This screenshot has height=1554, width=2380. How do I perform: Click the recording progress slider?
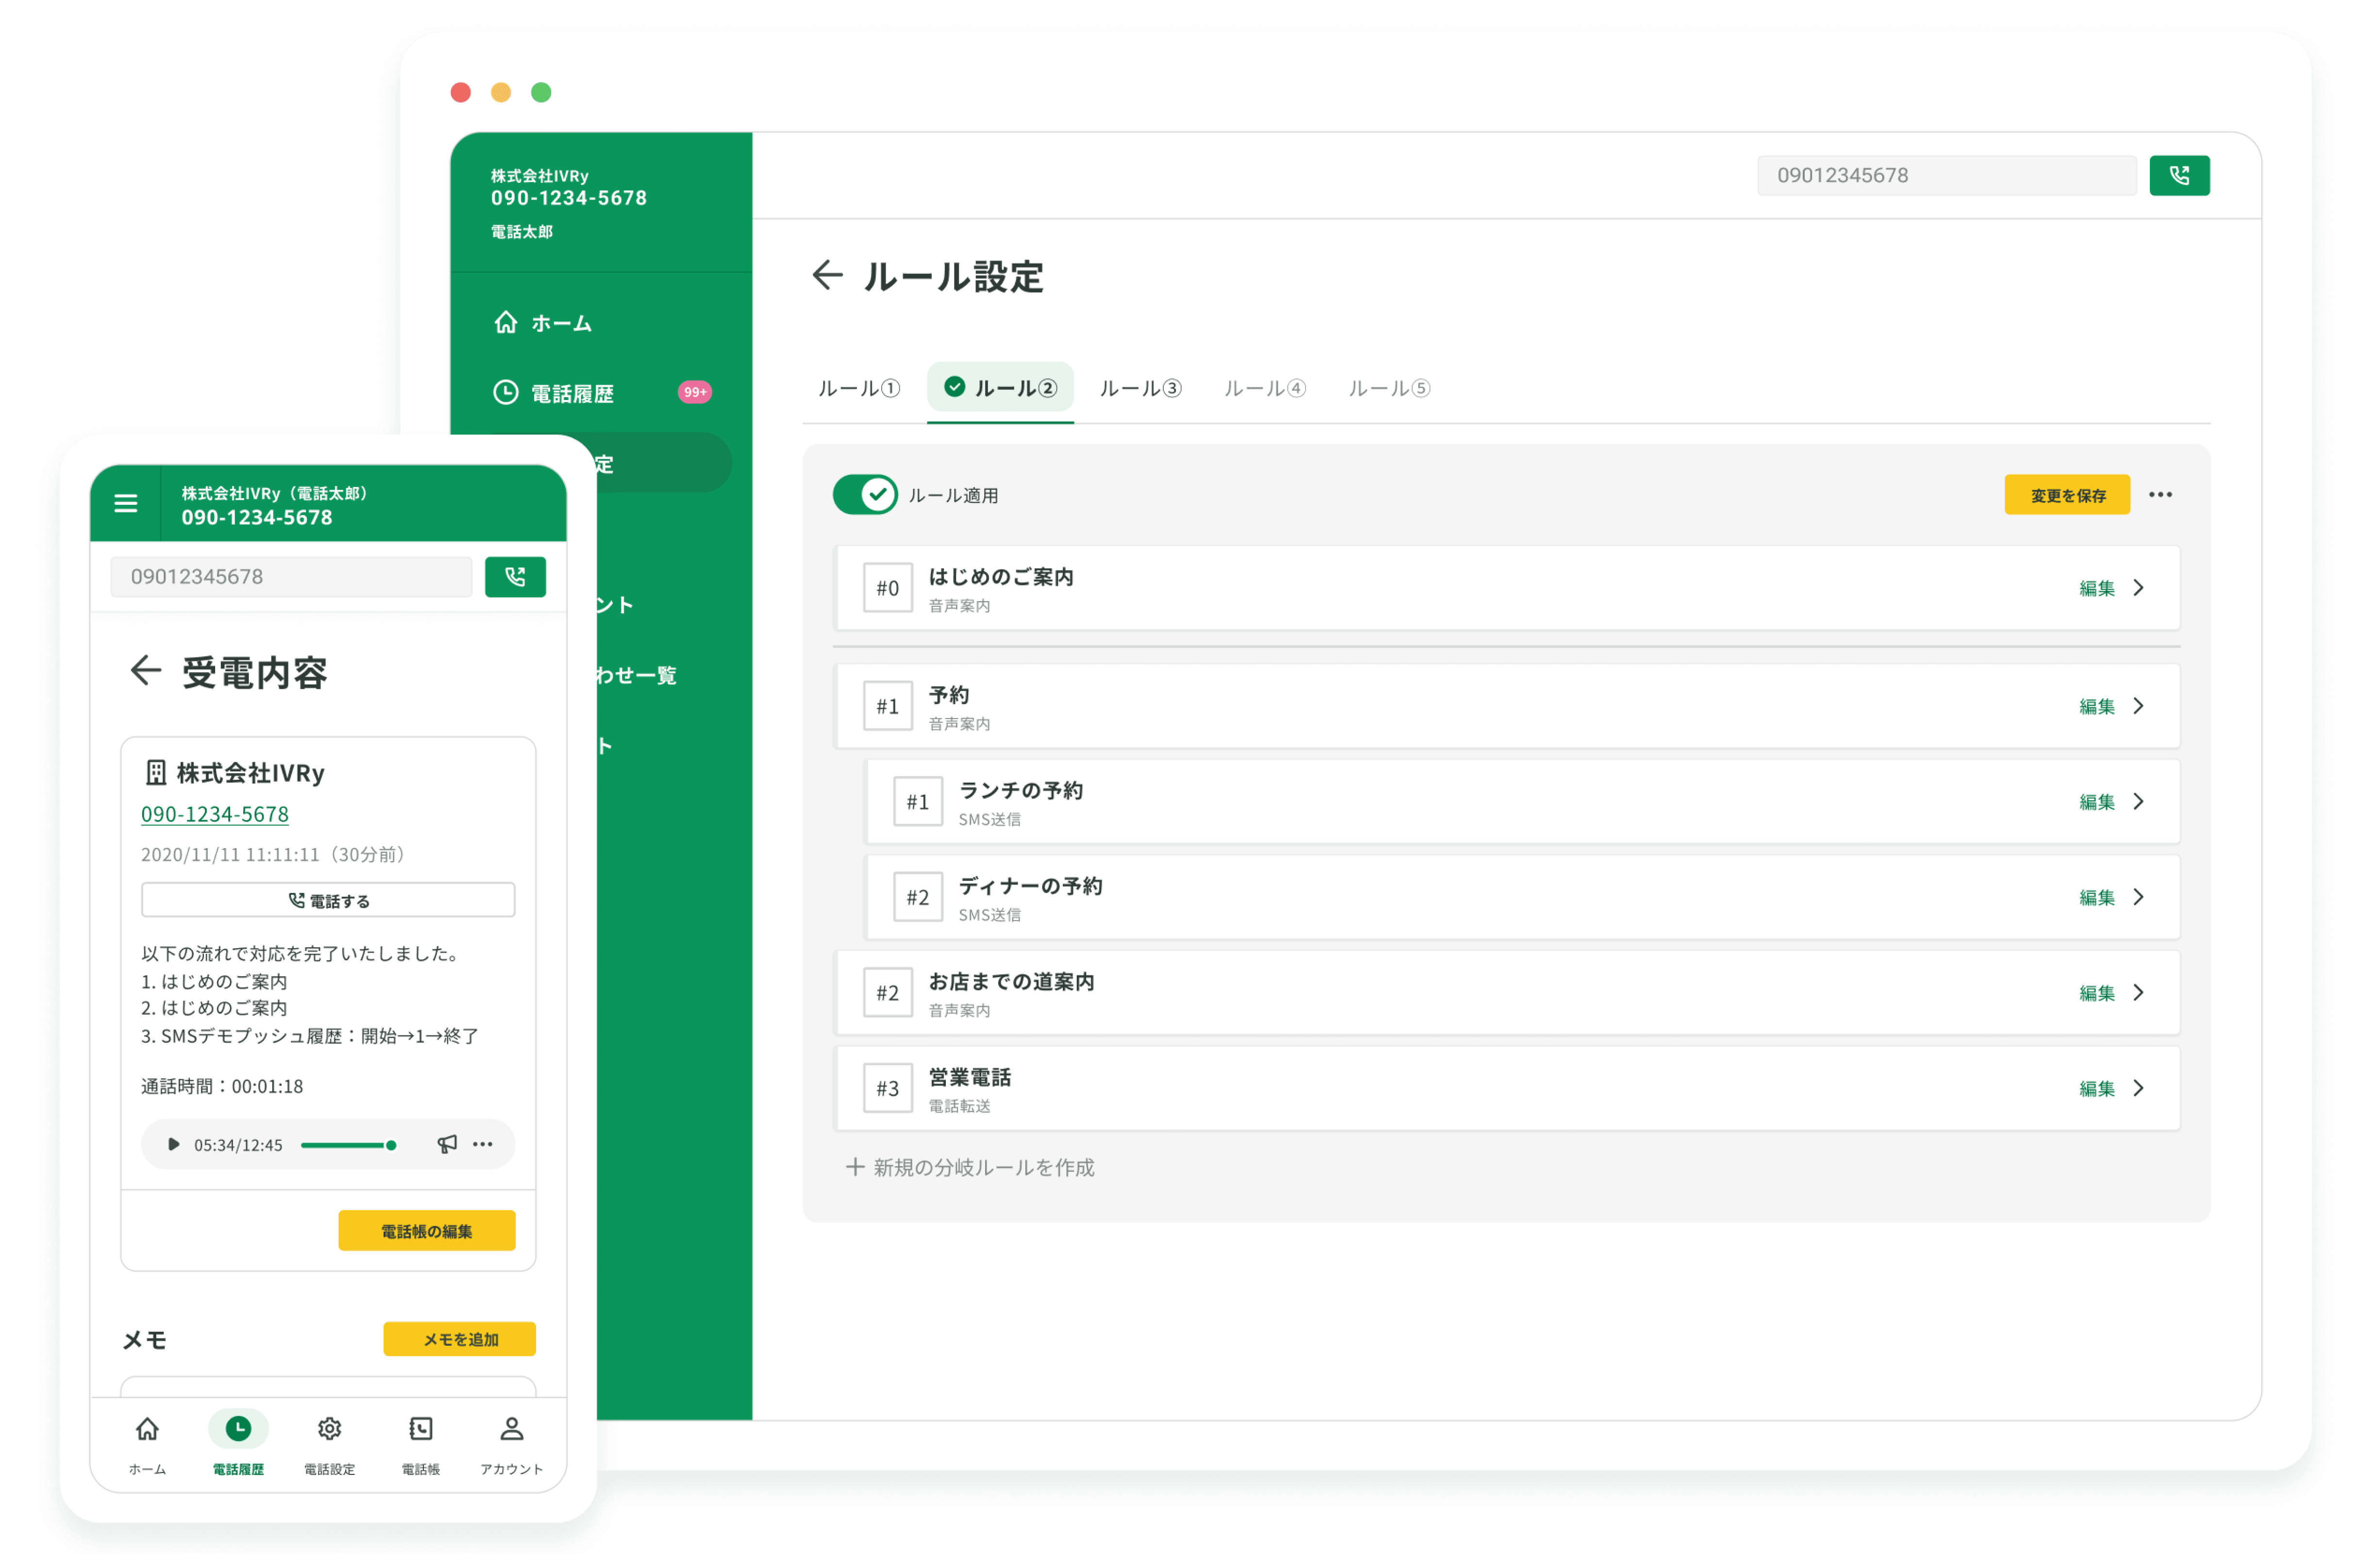point(348,1145)
